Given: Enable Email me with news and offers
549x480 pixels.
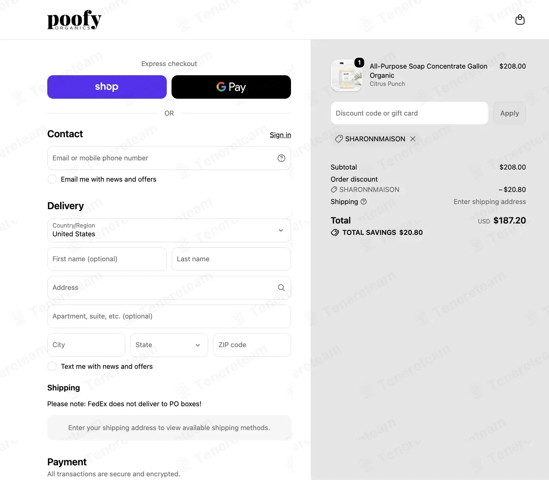Looking at the screenshot, I should (52, 179).
